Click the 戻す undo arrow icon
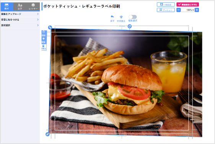Screen dimensions: 215x144 (x=112, y=17)
